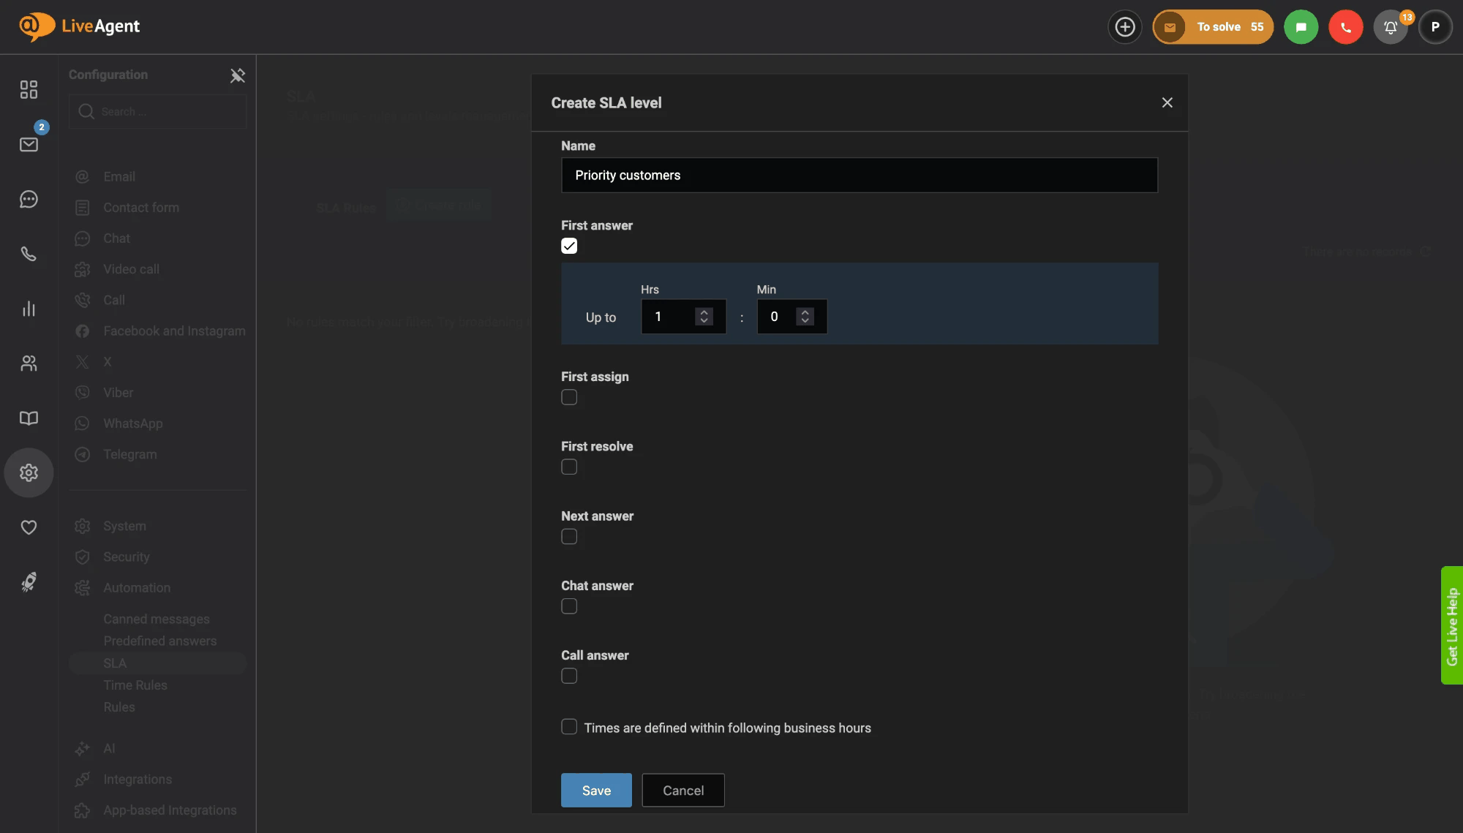
Task: Enable the First resolve checkbox
Action: click(569, 467)
